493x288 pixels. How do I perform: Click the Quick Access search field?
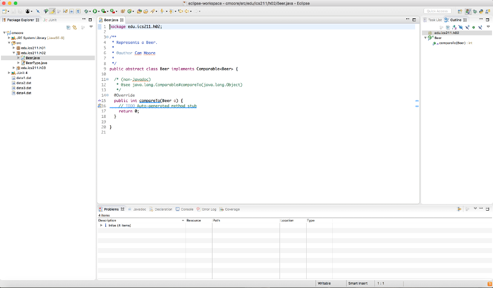[437, 11]
